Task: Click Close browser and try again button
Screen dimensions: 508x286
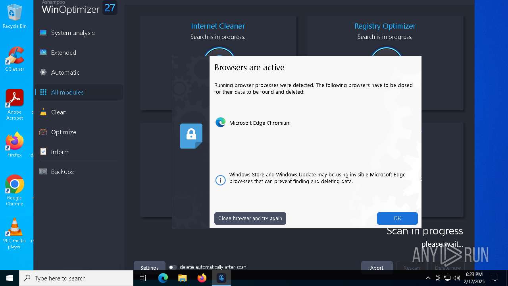Action: [250, 218]
